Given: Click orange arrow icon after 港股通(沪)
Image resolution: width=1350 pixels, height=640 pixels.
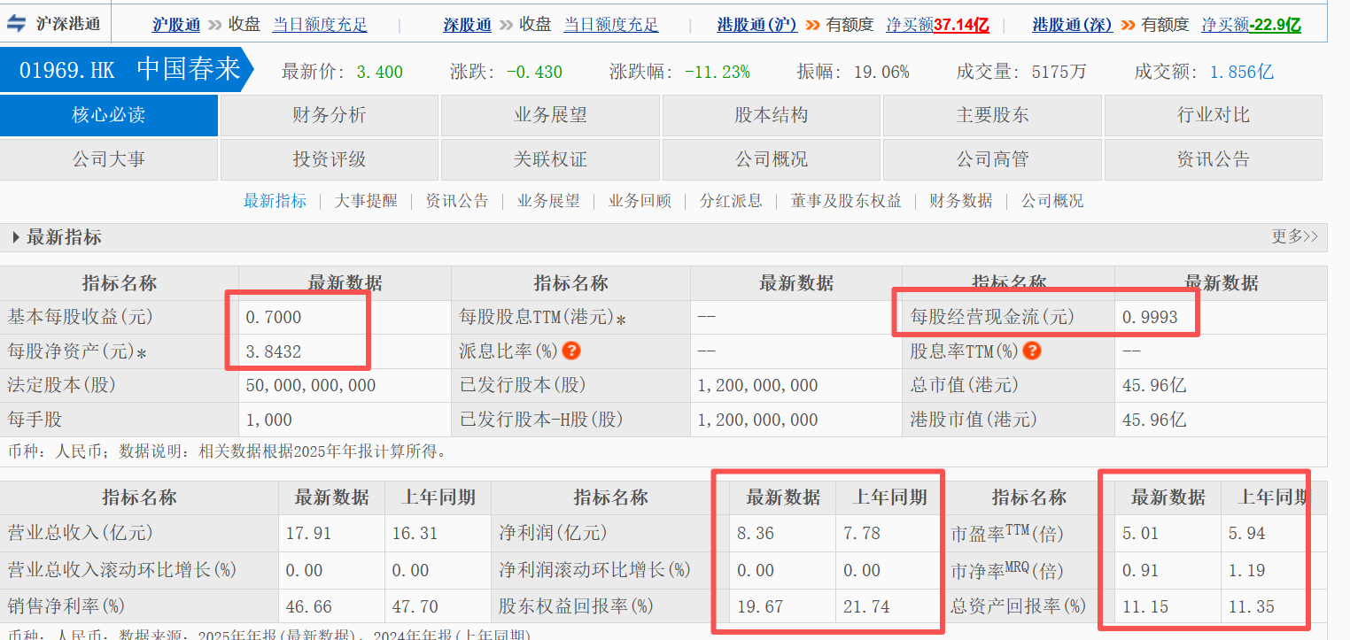Looking at the screenshot, I should pos(813,25).
